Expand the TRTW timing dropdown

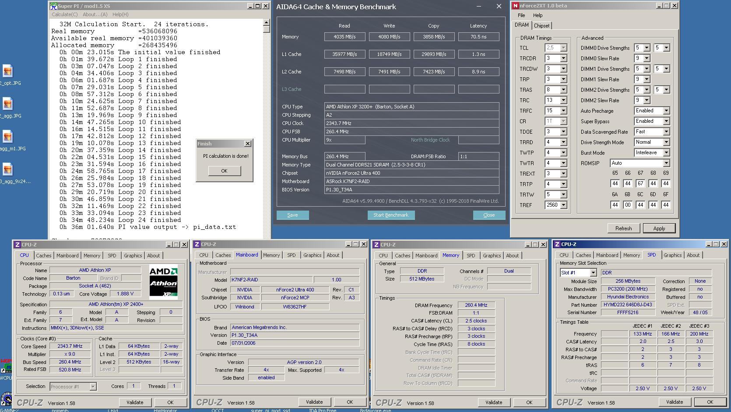click(563, 194)
